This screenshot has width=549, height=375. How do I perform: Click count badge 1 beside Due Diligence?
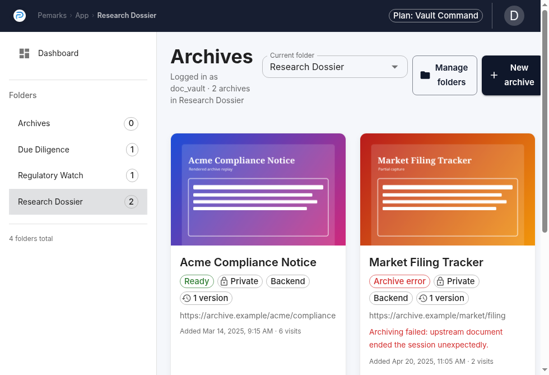tap(132, 150)
